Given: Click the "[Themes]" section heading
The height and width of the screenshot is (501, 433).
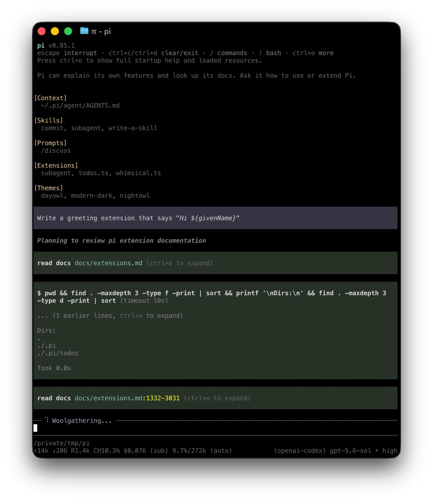Looking at the screenshot, I should (x=48, y=188).
